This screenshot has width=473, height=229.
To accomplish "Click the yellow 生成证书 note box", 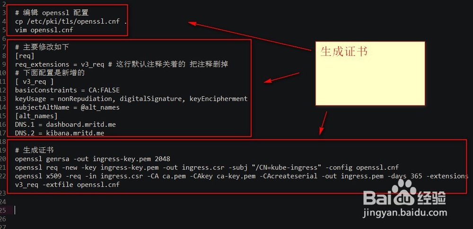I will pos(370,74).
